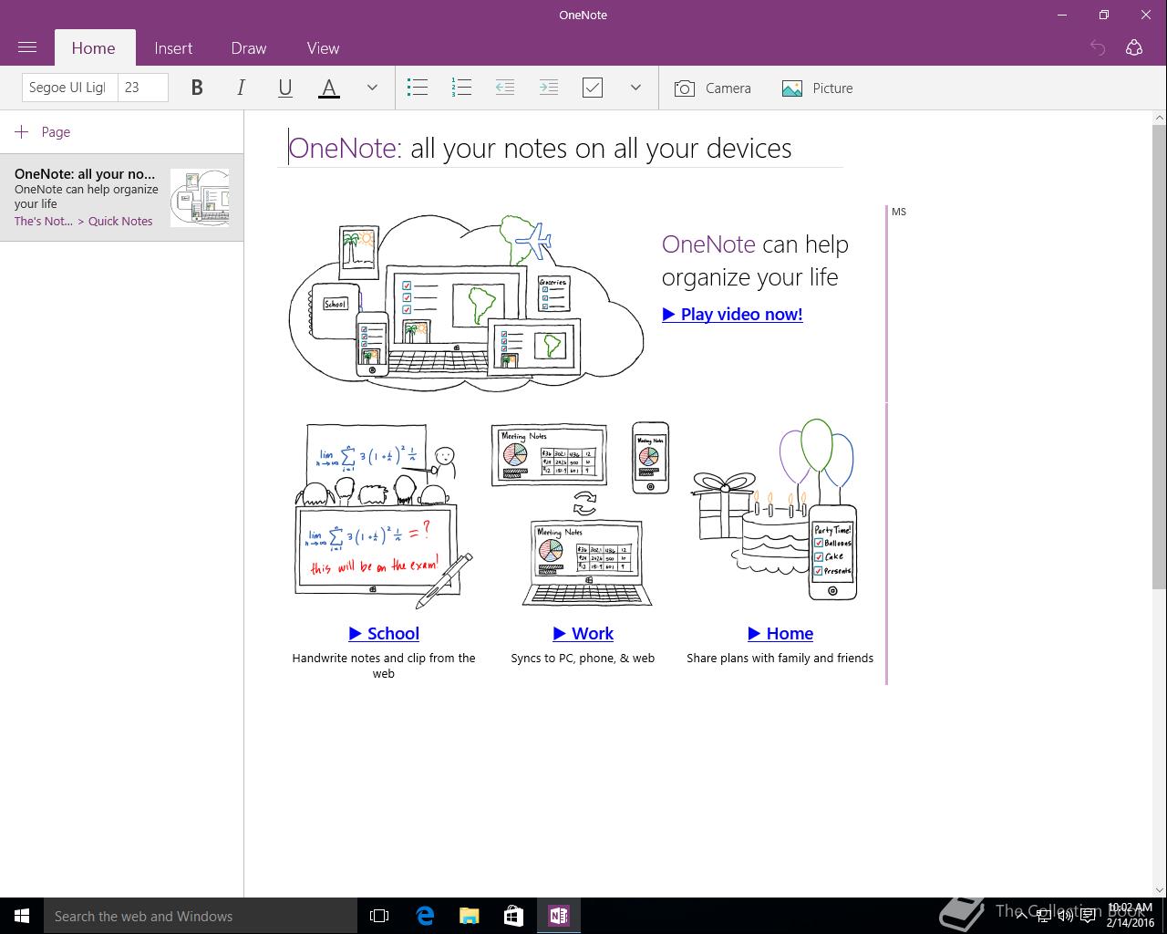
Task: Click the OneNote taskbar icon
Action: tap(559, 916)
